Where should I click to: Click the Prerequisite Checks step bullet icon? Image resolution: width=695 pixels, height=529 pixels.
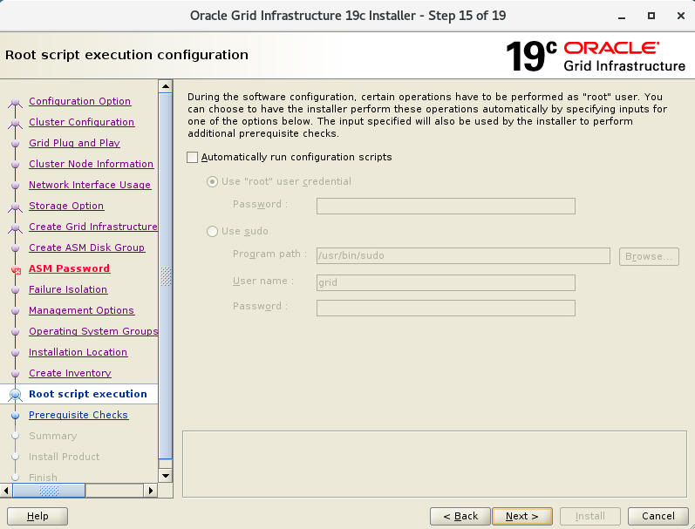point(15,416)
